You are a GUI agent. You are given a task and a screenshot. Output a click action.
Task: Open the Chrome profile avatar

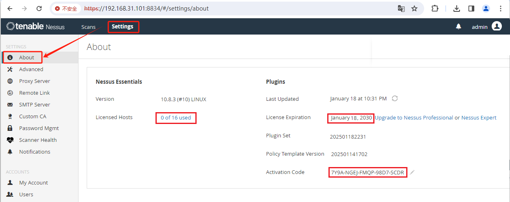(x=486, y=9)
